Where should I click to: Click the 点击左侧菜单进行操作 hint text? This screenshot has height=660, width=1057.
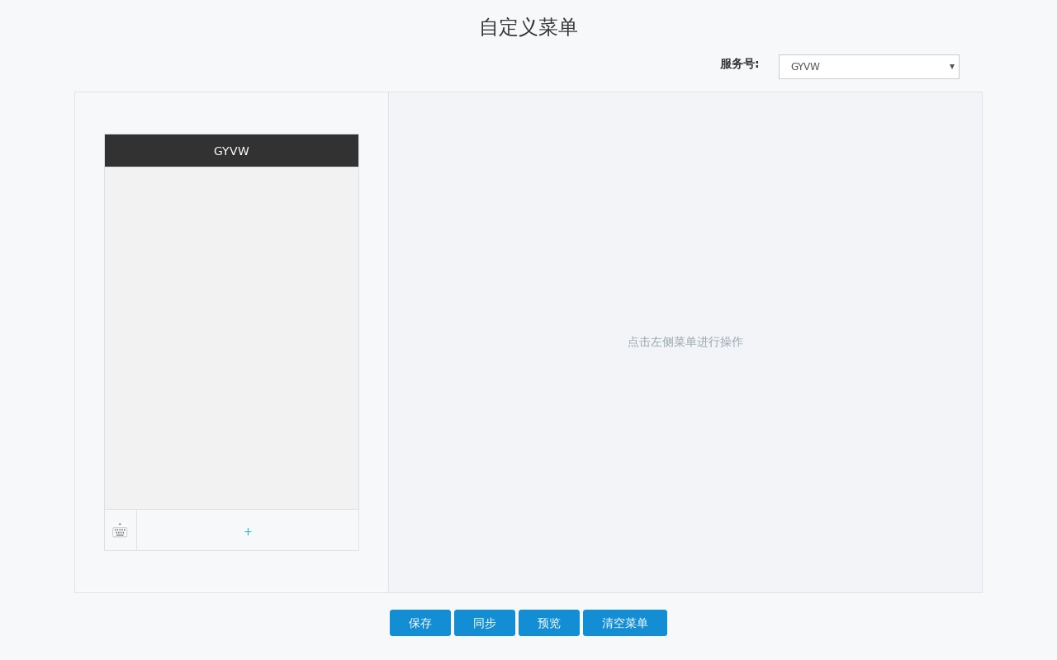coord(685,342)
